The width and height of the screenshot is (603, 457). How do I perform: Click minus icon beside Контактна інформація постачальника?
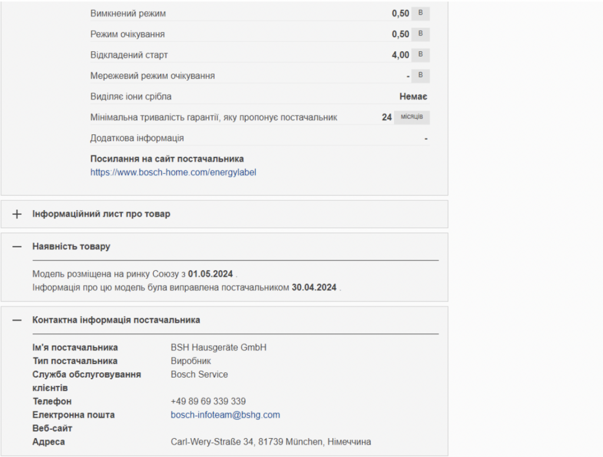(17, 320)
